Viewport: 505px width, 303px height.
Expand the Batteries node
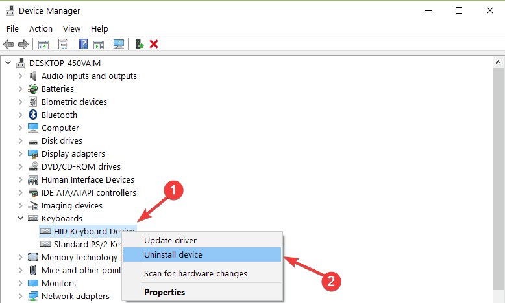[20, 89]
